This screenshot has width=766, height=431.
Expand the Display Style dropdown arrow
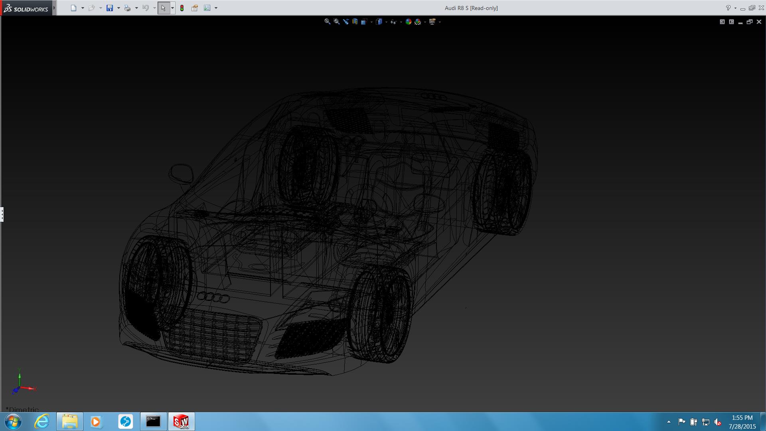coord(386,22)
